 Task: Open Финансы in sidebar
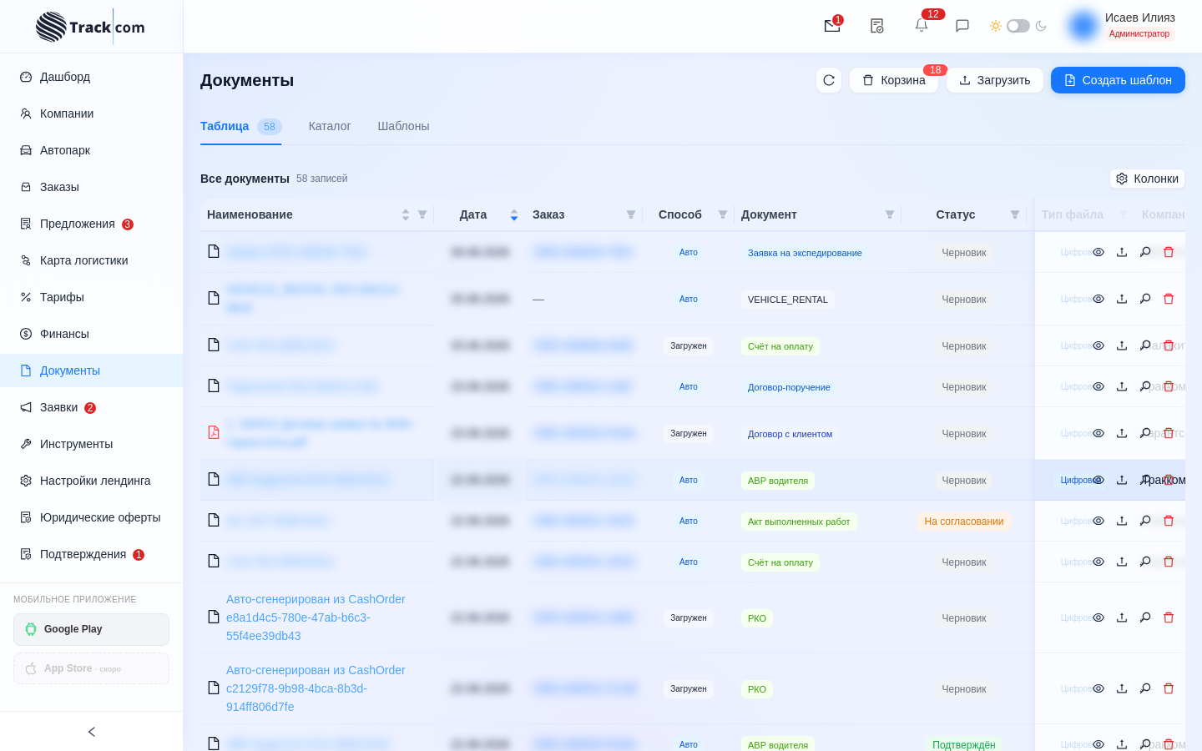(92, 334)
